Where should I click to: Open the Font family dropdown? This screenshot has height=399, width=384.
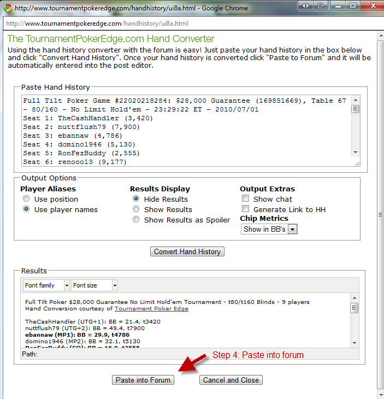coord(46,285)
